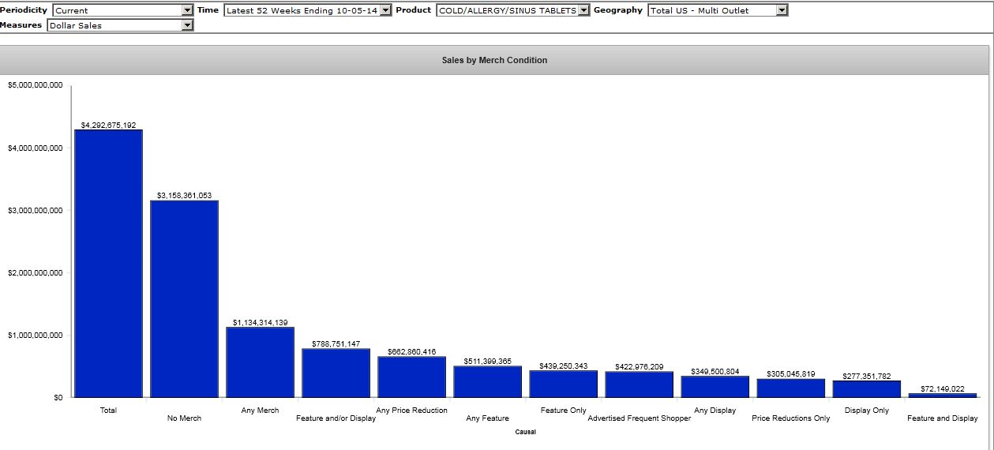994x450 pixels.
Task: Click the $4,292,675,192 data label
Action: [x=108, y=125]
